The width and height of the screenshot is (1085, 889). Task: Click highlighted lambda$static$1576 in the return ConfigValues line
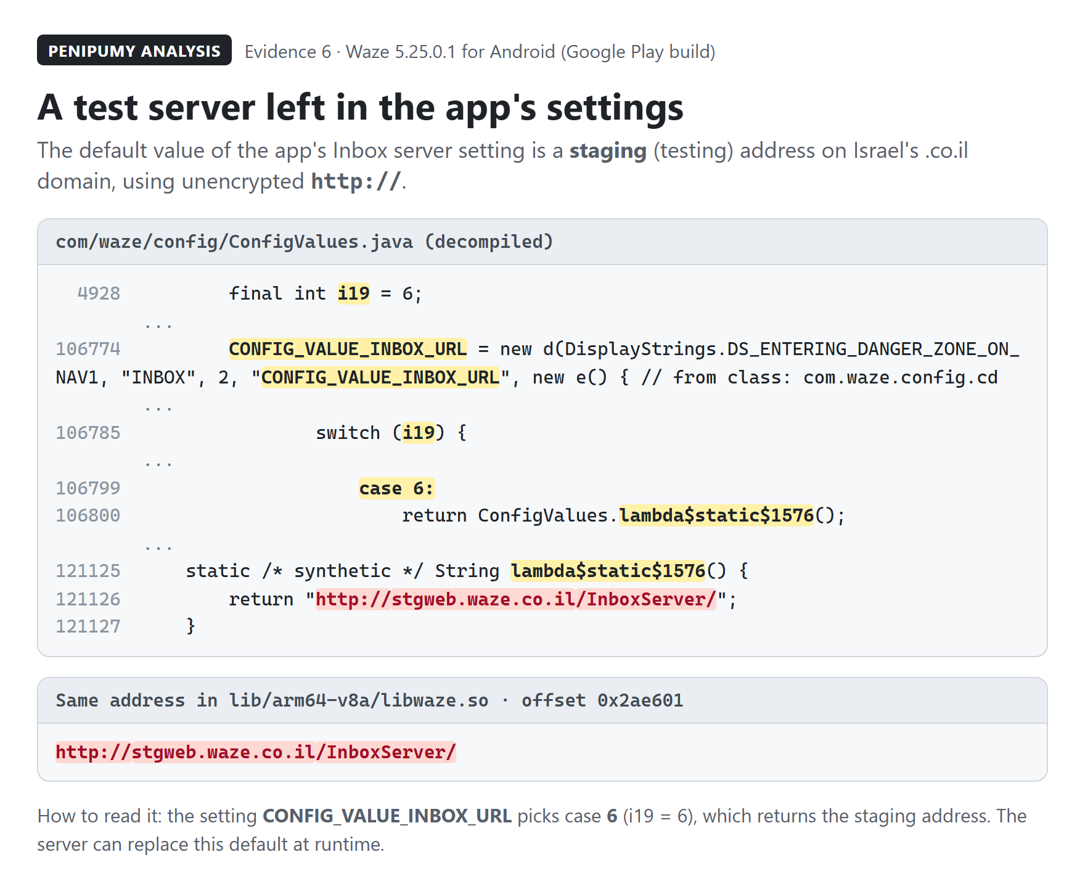point(716,515)
